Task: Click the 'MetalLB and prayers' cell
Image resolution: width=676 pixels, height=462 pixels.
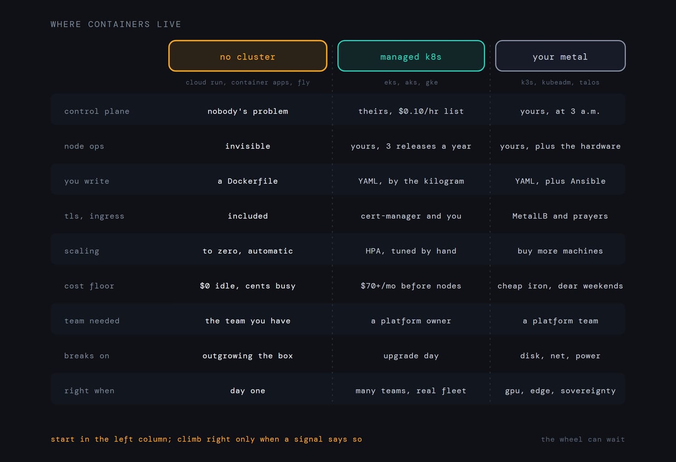Action: coord(560,216)
